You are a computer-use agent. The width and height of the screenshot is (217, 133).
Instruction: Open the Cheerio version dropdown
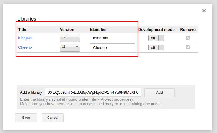click(70, 47)
